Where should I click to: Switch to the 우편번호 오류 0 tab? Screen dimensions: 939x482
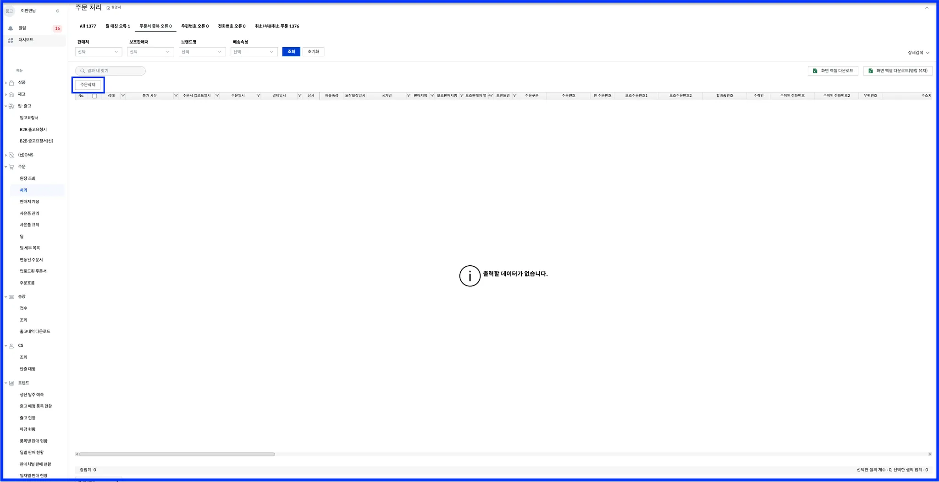(195, 26)
